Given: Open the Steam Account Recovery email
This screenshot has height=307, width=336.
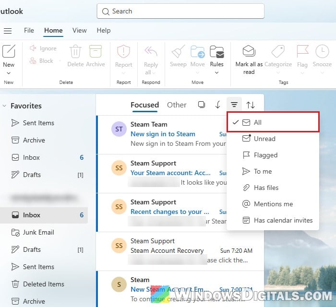Looking at the screenshot, I should point(180,251).
